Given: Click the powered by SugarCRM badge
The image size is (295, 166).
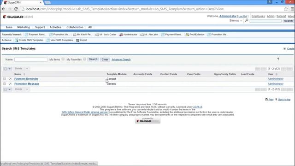Looking at the screenshot, I should [147, 120].
